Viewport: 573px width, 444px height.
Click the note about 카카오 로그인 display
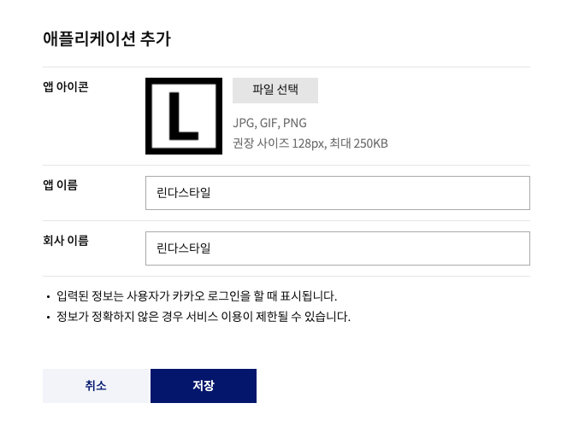point(197,296)
